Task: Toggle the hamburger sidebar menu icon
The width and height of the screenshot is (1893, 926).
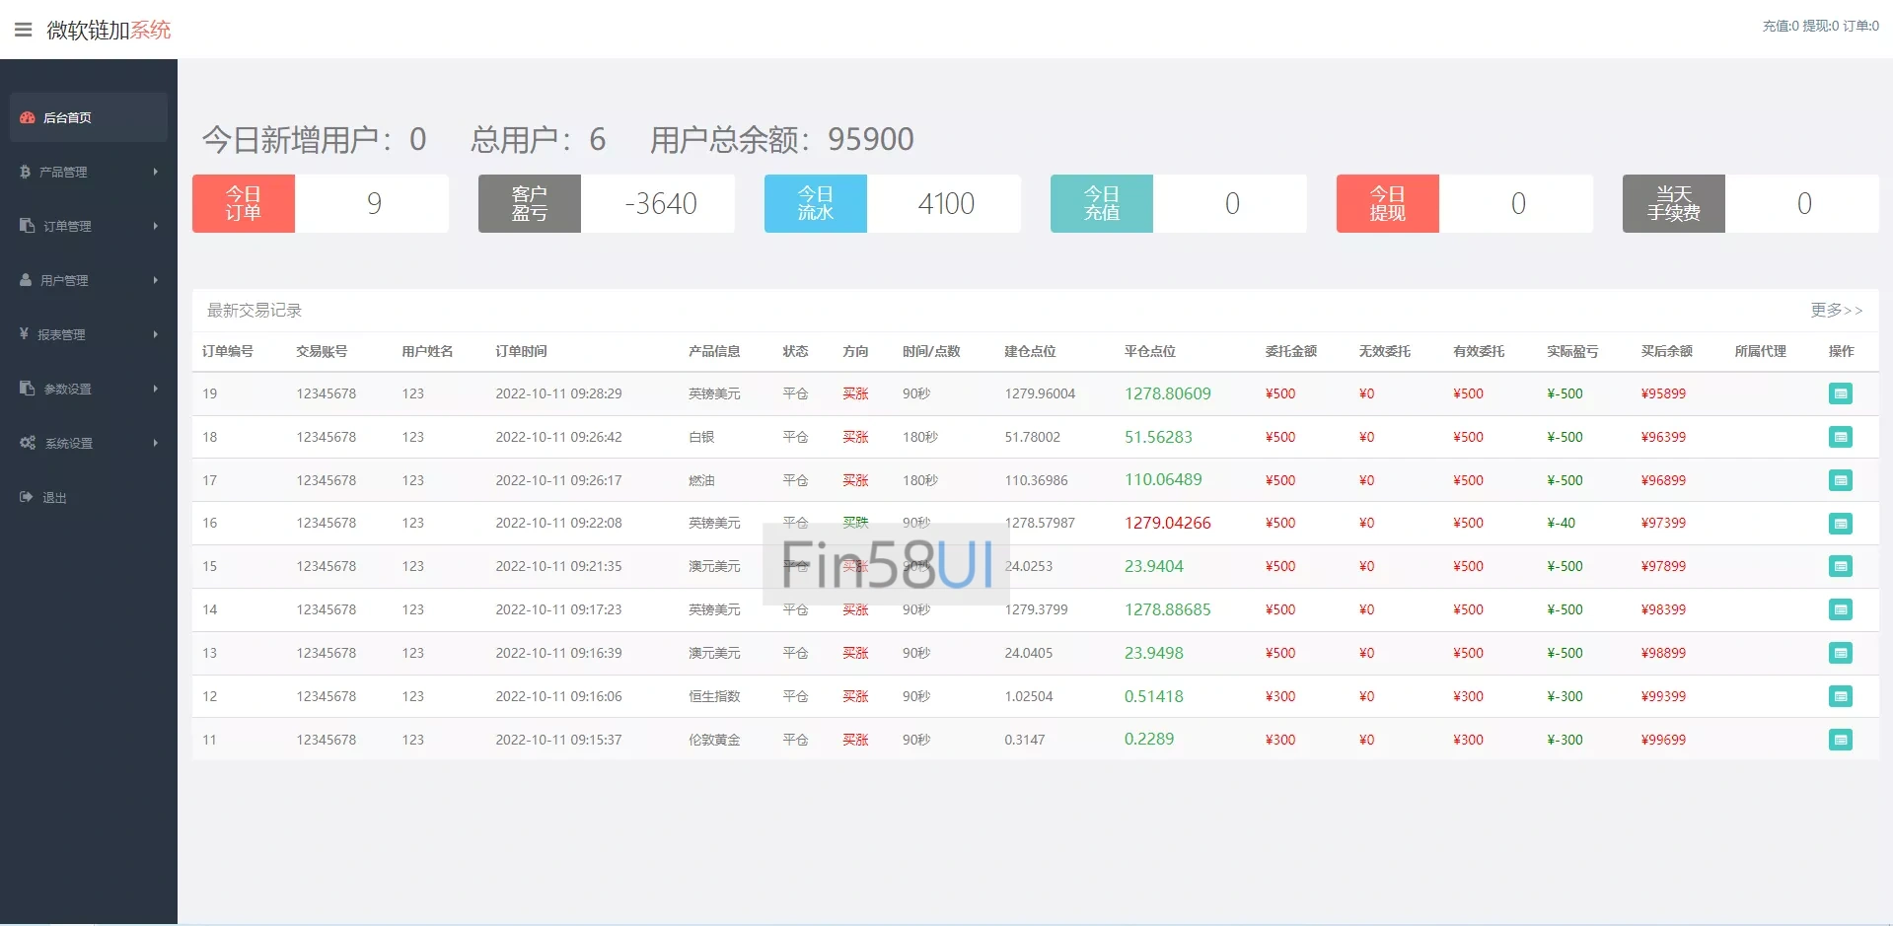Action: pos(24,30)
